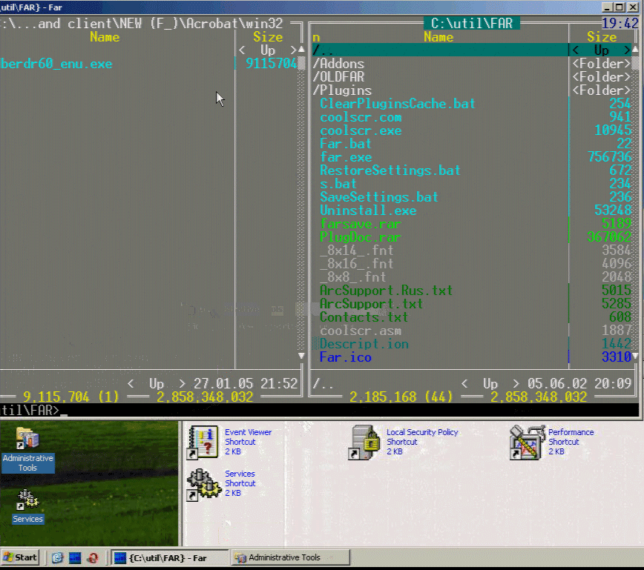Select Administrative Tools desktop icon
Screen dimensions: 644x570
click(27, 450)
